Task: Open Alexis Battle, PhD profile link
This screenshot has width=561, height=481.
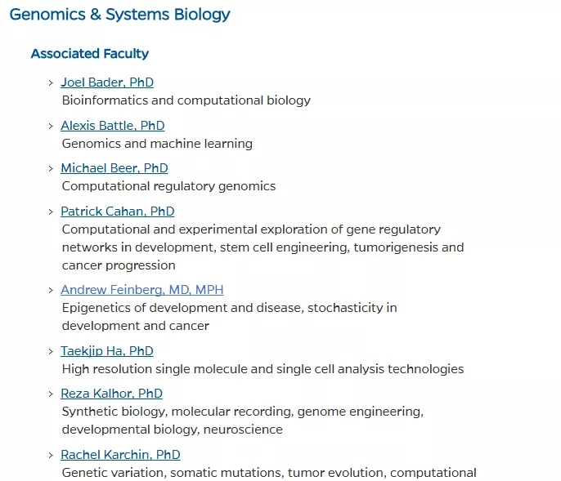Action: point(113,126)
